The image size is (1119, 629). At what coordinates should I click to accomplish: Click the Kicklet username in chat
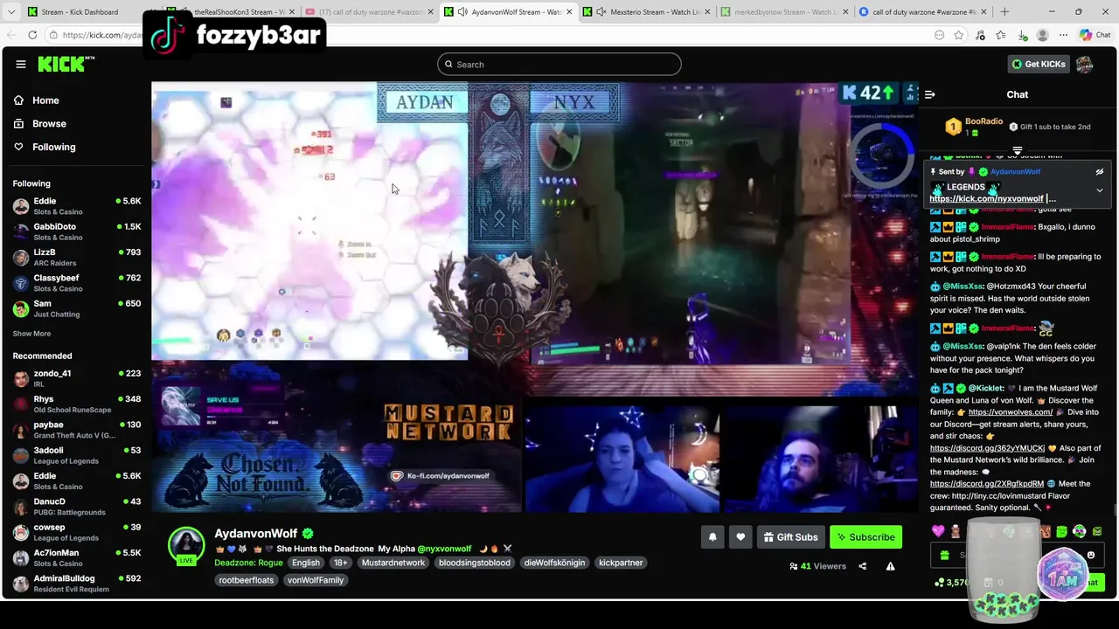point(986,388)
